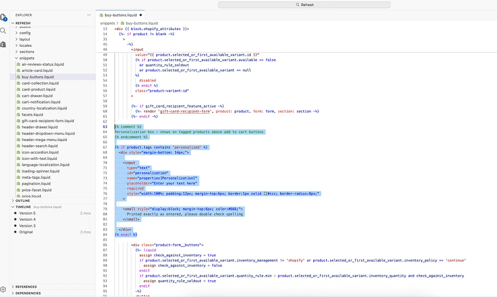Image resolution: width=497 pixels, height=297 pixels.
Task: Open header-search.liquid file
Action: click(40, 146)
